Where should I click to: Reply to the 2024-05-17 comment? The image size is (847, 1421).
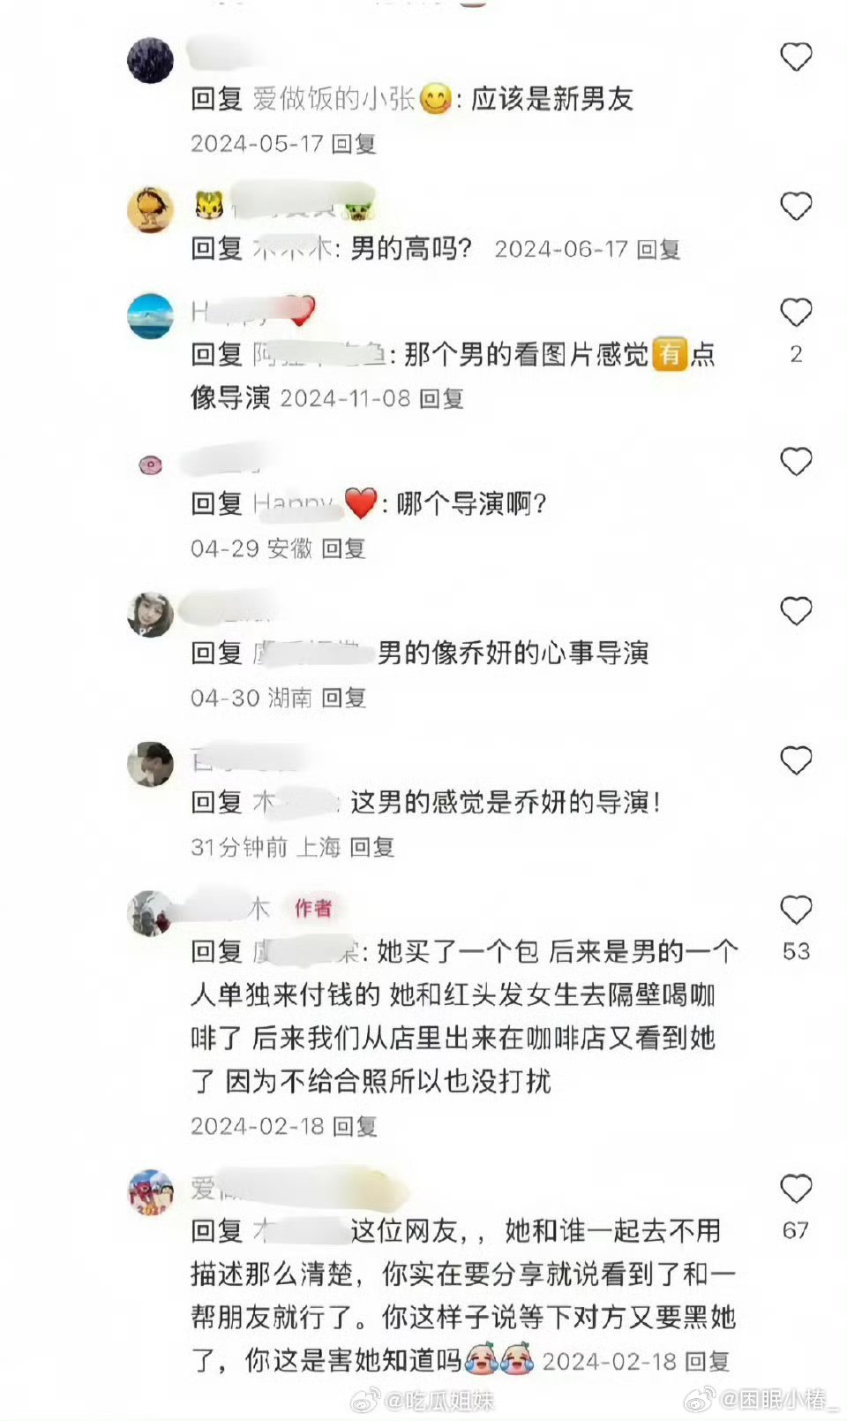click(354, 144)
